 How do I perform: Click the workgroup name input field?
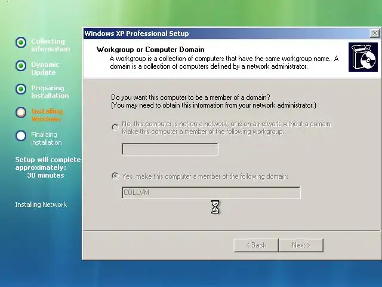[170, 149]
